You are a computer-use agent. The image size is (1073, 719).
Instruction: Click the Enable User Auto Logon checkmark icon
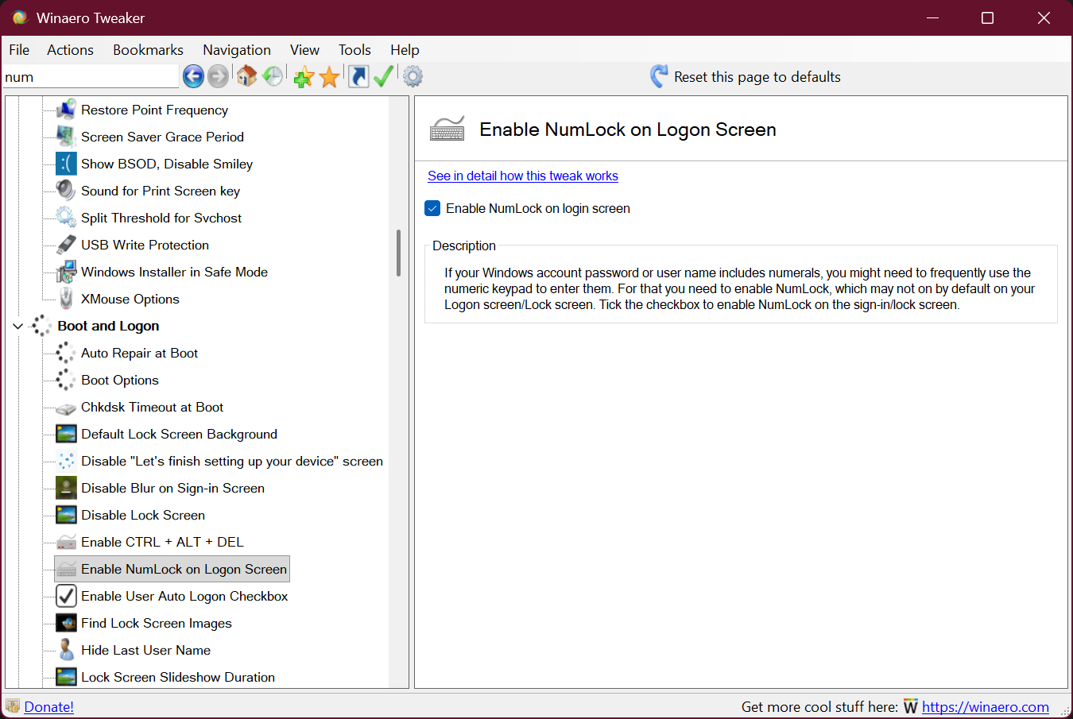pyautogui.click(x=66, y=596)
